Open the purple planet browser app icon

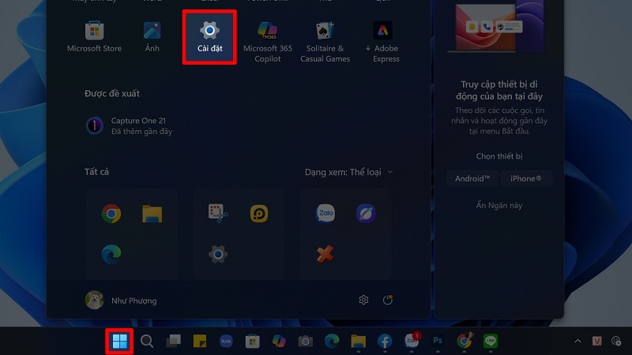tap(366, 213)
